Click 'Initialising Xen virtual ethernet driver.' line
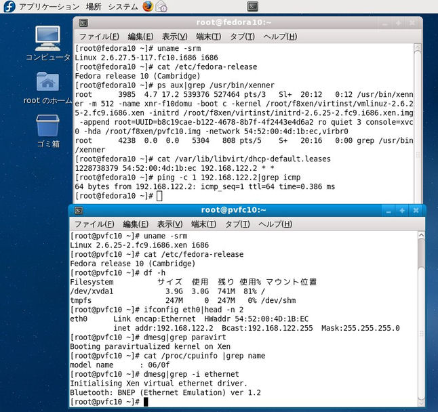Screen dimensions: 438x412 [x=159, y=384]
